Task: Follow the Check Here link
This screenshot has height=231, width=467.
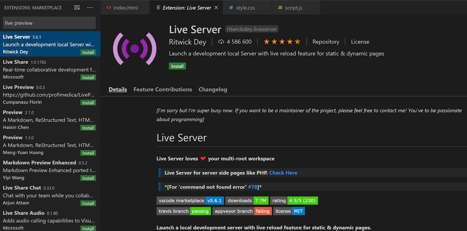Action: pyautogui.click(x=283, y=173)
